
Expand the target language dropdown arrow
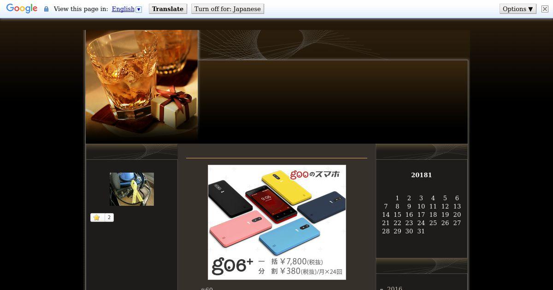[x=139, y=9]
